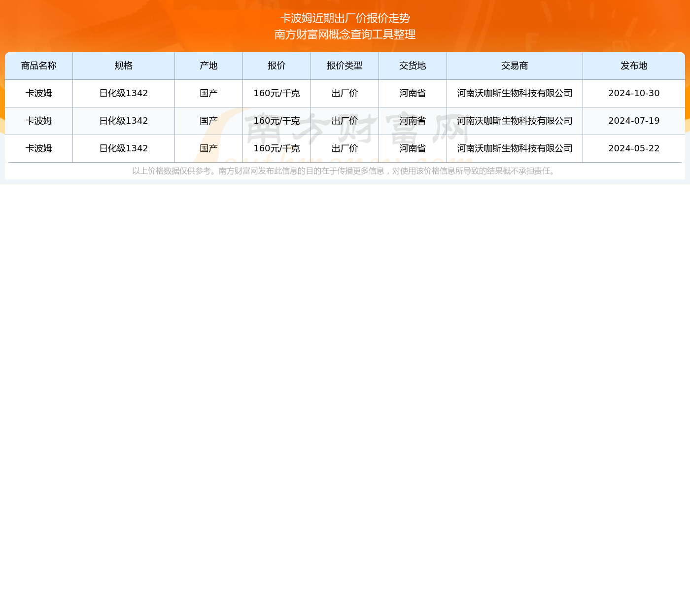Click 河南沃咖斯生物科技有限公司 in the 2024-07-19 row

(x=515, y=121)
